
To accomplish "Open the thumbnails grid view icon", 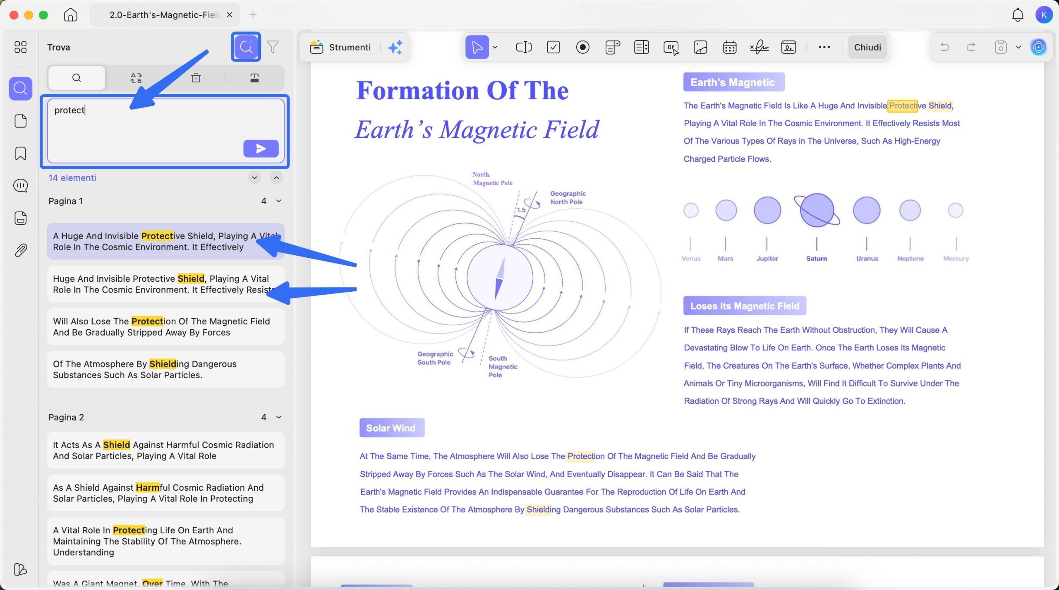I will (x=20, y=47).
